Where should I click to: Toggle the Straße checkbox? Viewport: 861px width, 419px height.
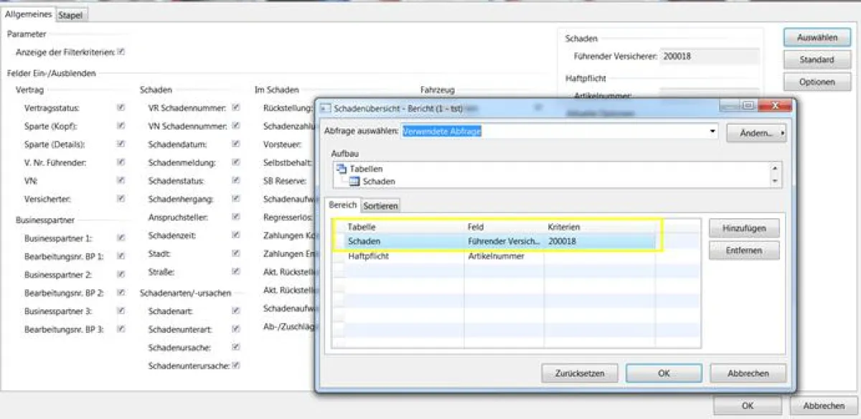click(236, 271)
